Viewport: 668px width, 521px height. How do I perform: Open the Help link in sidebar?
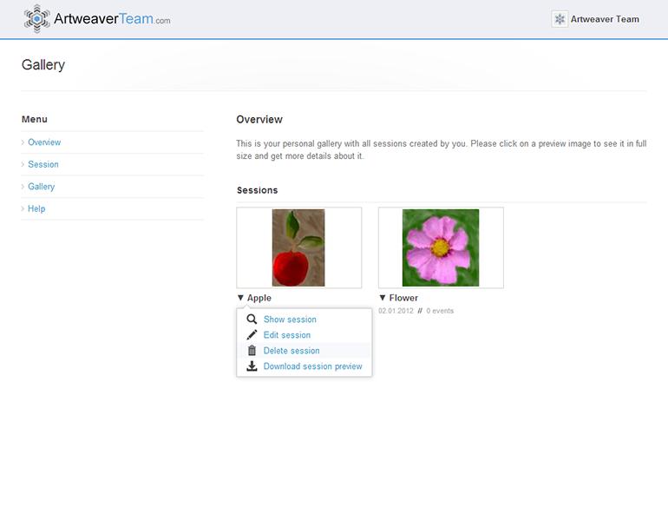click(36, 208)
